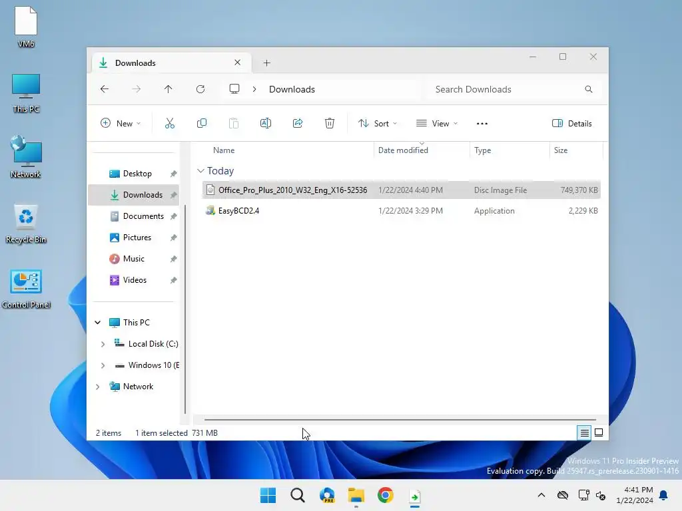This screenshot has height=511, width=682.
Task: Click File Explorer taskbar icon
Action: pos(356,495)
